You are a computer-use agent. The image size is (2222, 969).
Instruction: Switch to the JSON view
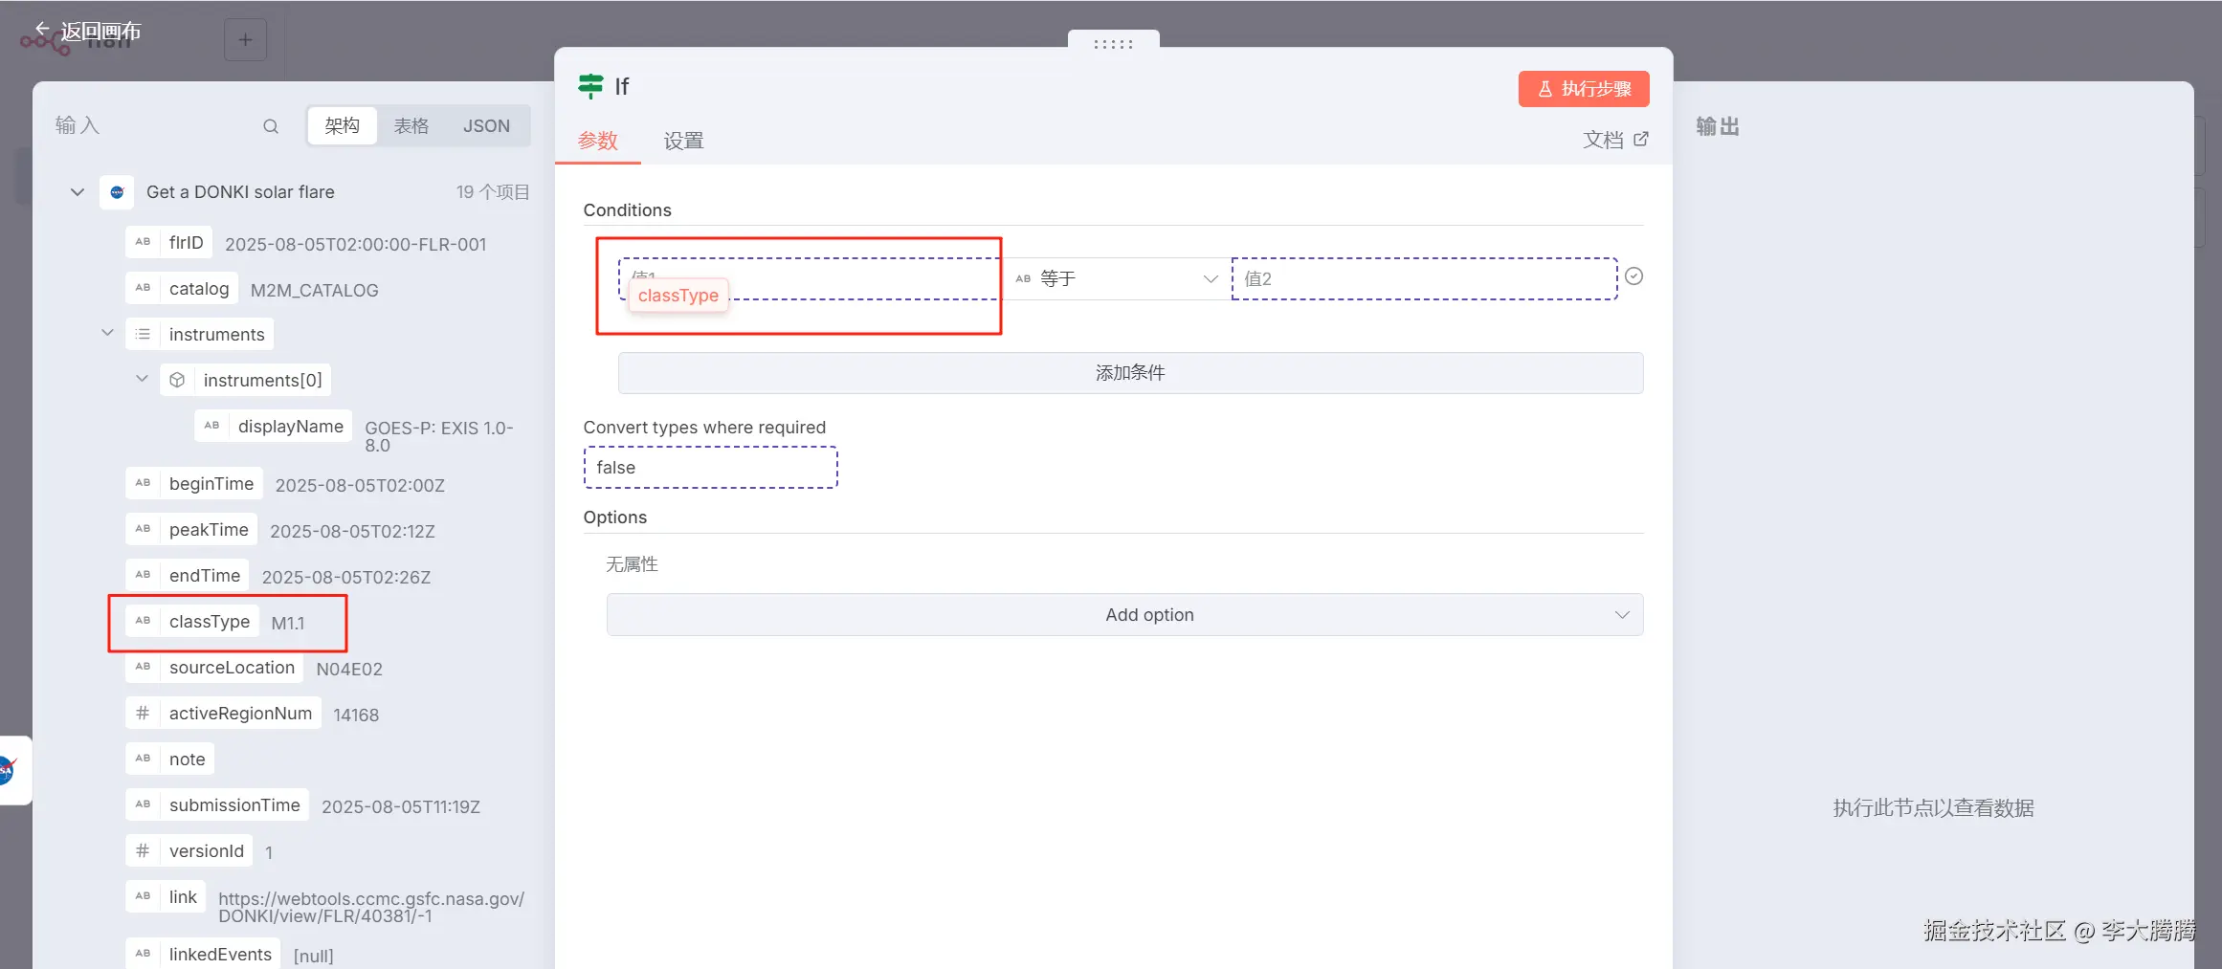tap(486, 126)
